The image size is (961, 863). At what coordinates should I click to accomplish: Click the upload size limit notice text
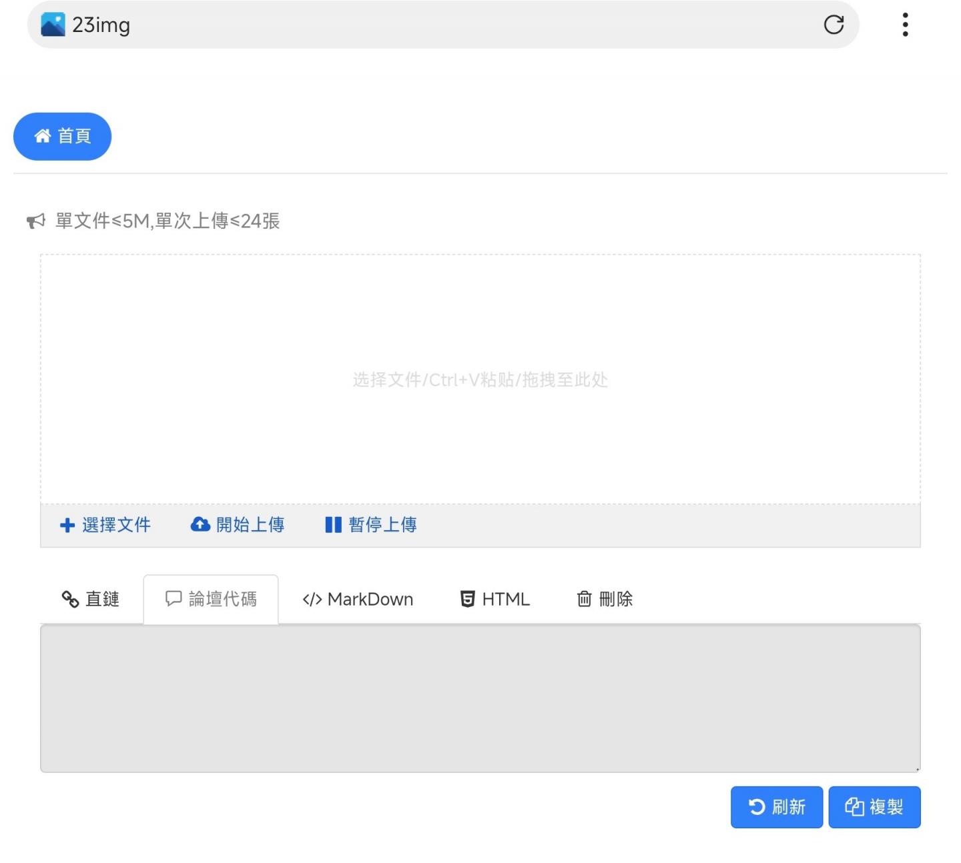coord(168,221)
